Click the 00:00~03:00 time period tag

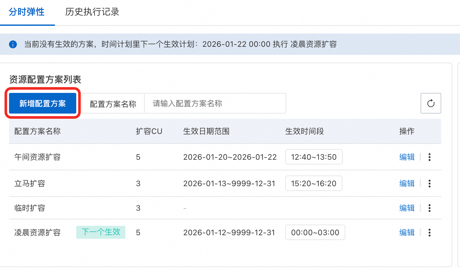coord(315,233)
